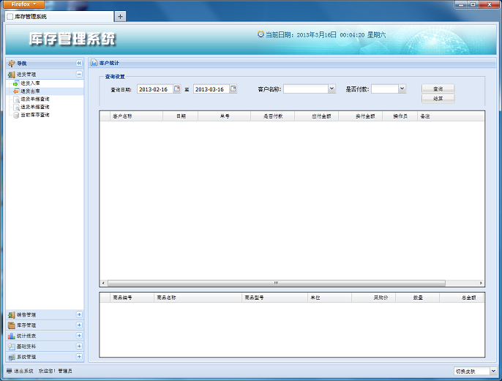Screen dimensions: 502x381
Task: Open the 是否付款 dropdown
Action: tap(402, 89)
